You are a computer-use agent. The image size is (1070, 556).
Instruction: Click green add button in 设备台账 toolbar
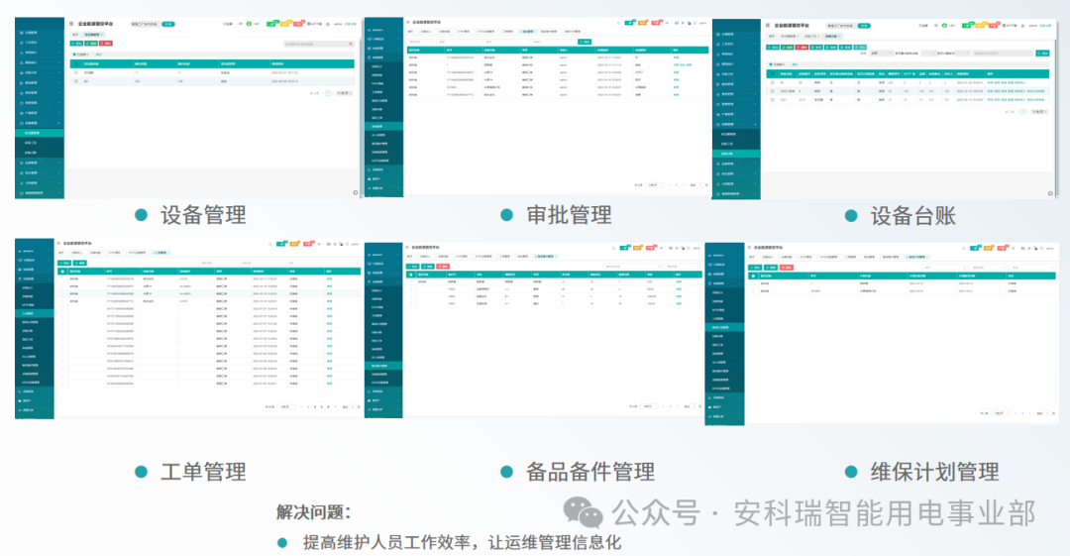[x=773, y=48]
